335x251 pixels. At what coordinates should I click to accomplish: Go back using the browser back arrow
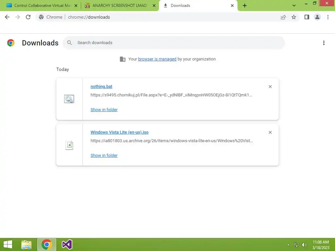pos(7,17)
